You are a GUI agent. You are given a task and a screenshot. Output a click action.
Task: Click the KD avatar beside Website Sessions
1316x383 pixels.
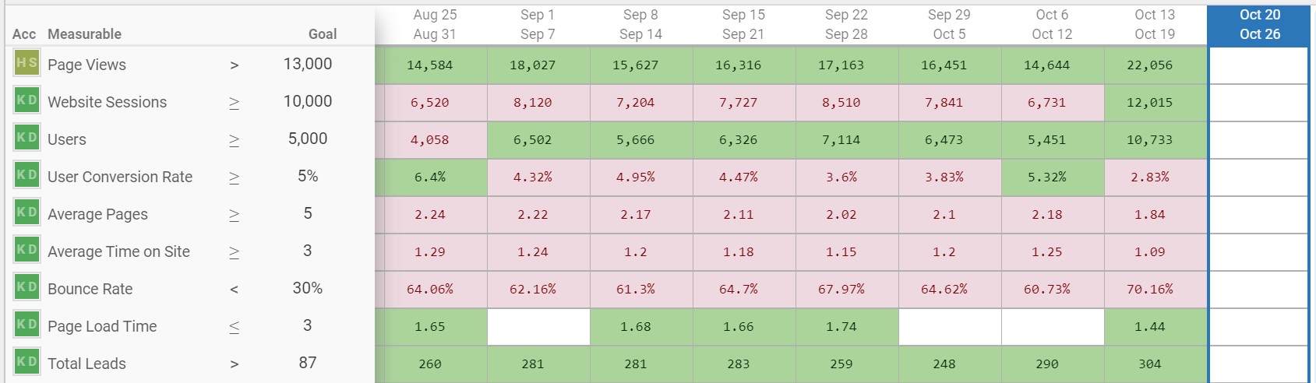[x=26, y=100]
